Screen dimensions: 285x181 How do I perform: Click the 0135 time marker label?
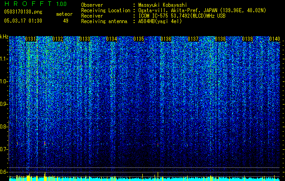point(139,39)
